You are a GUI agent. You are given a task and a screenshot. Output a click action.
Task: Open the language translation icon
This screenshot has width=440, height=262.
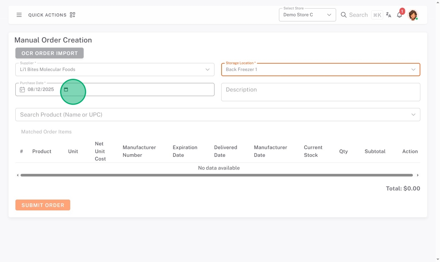tap(389, 15)
